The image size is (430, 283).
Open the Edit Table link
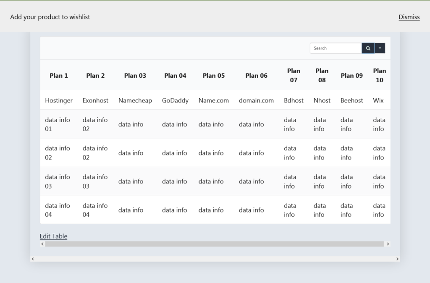[53, 236]
